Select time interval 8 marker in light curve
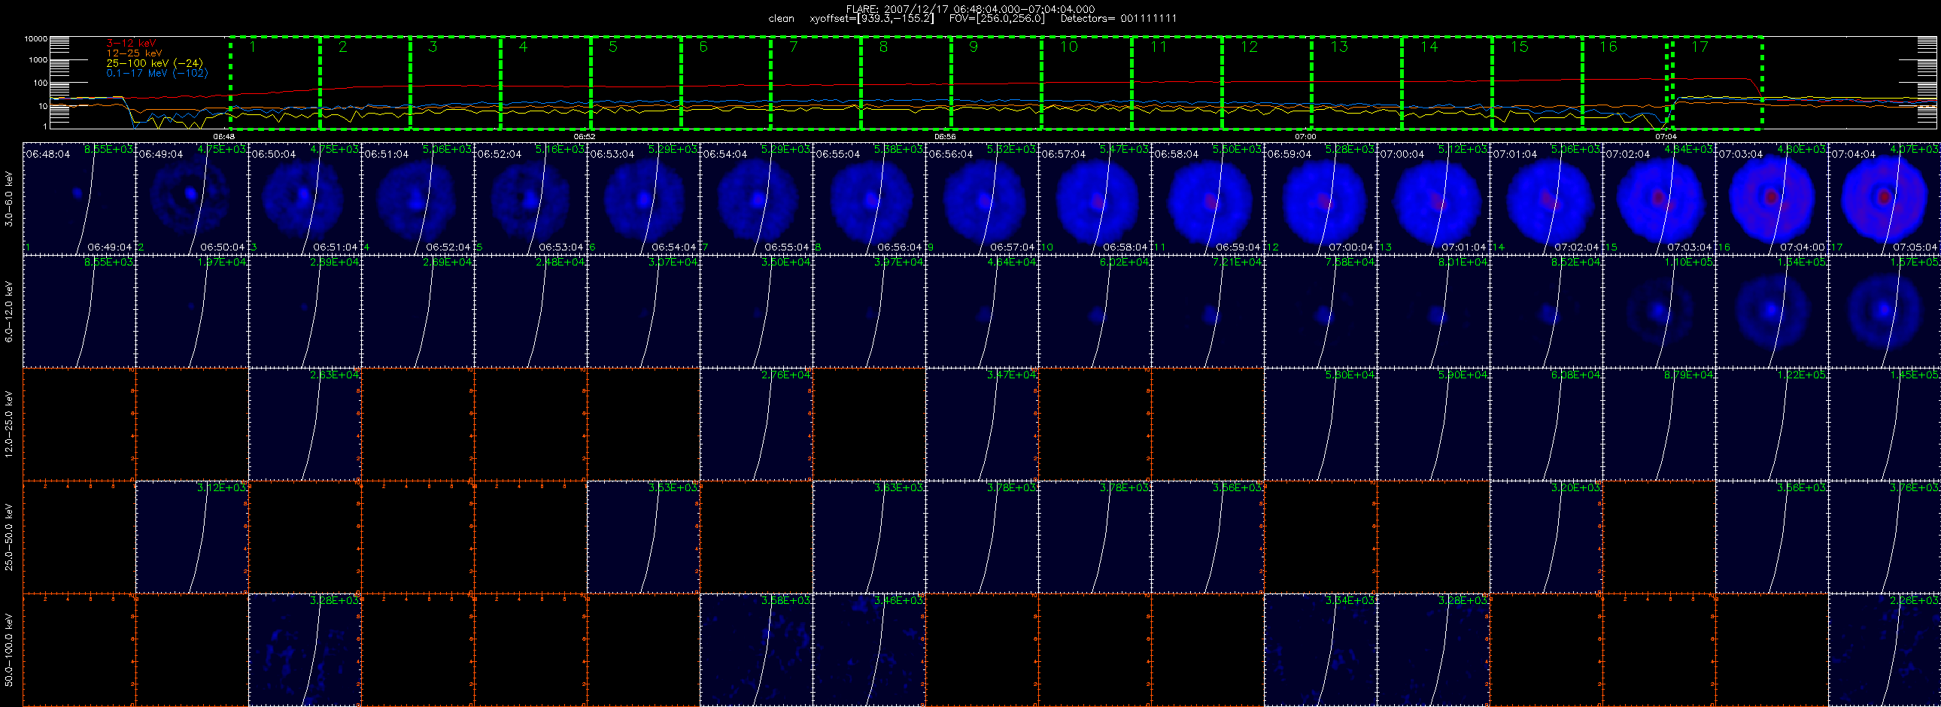Screen dimensions: 1941x707 (x=883, y=47)
